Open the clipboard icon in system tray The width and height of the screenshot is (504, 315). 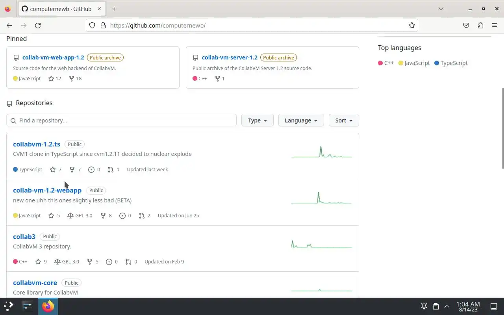click(436, 306)
